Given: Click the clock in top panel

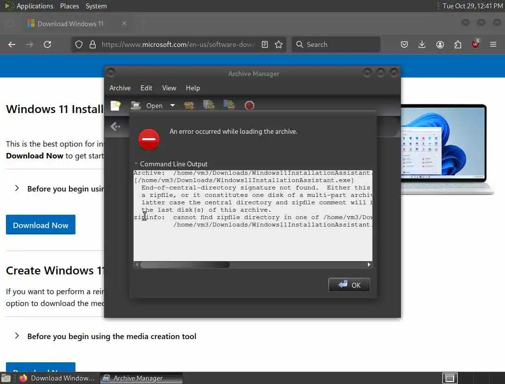Looking at the screenshot, I should (472, 6).
